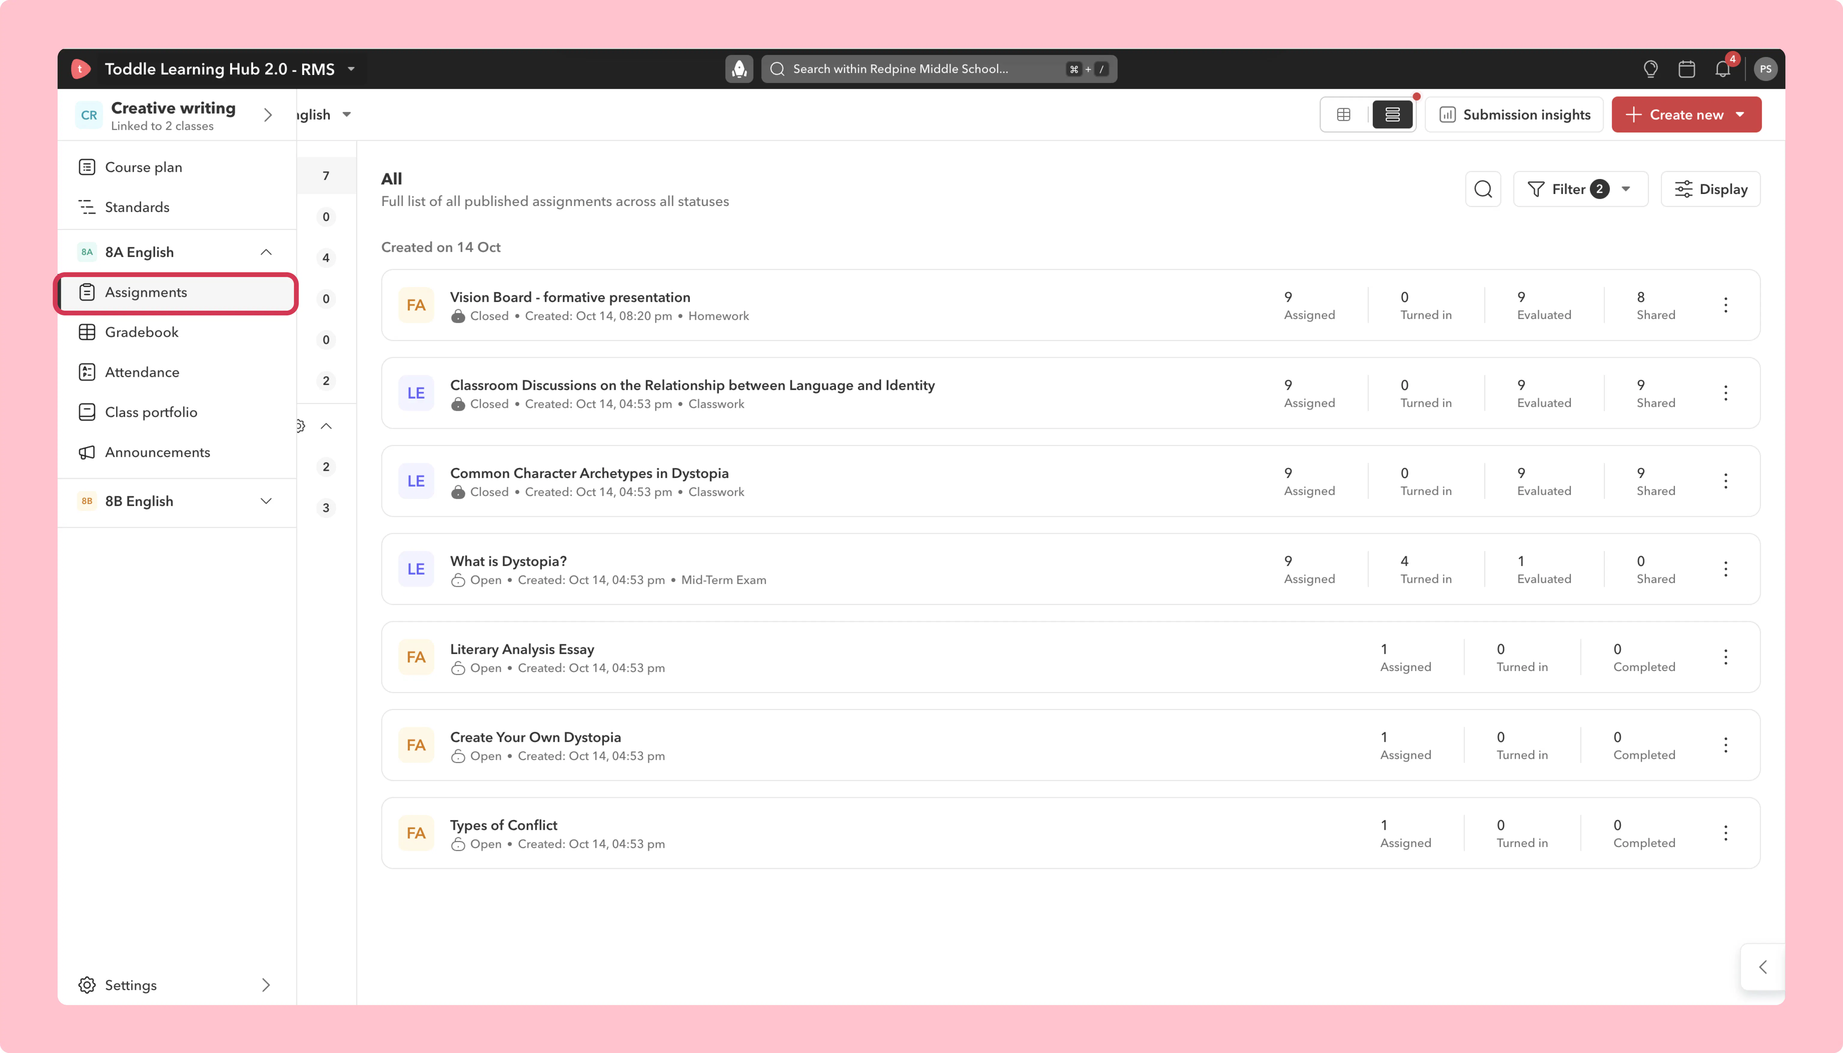1843x1053 pixels.
Task: Open options menu for Classroom Discussions assignment
Action: tap(1725, 393)
